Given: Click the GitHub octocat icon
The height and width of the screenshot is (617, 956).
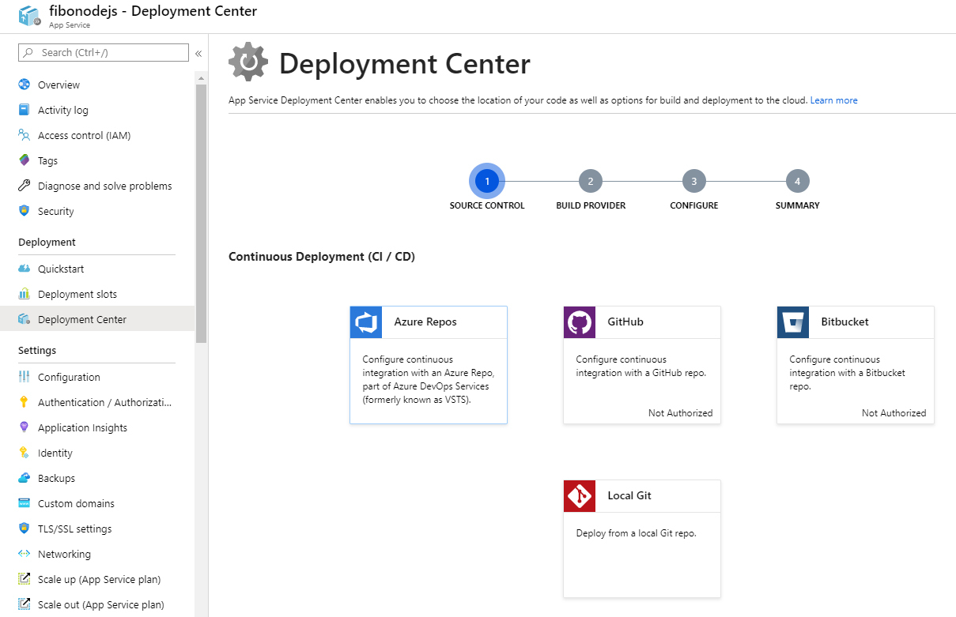Looking at the screenshot, I should click(580, 322).
